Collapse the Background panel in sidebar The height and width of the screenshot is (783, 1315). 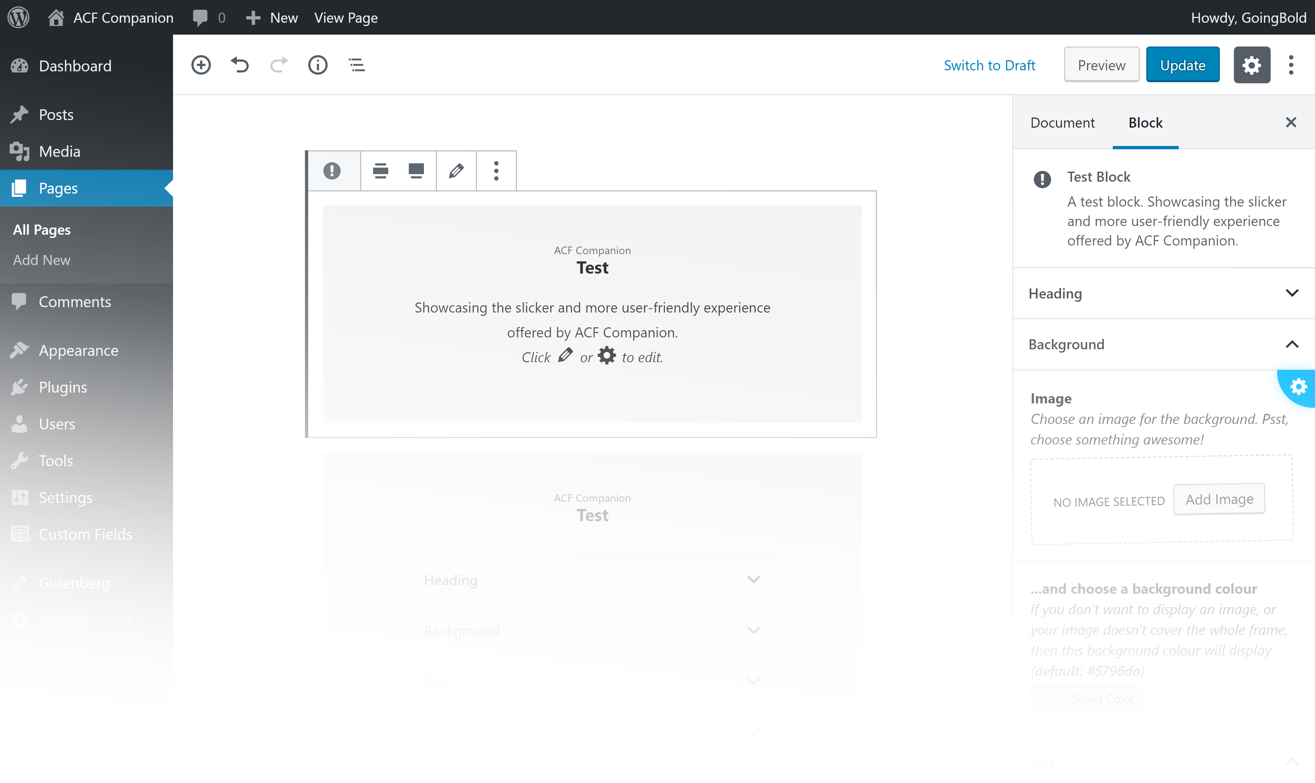tap(1164, 344)
